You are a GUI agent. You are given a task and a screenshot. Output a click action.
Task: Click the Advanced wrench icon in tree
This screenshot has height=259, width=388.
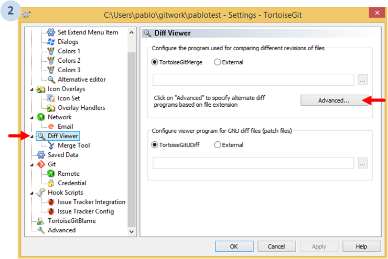(41, 230)
